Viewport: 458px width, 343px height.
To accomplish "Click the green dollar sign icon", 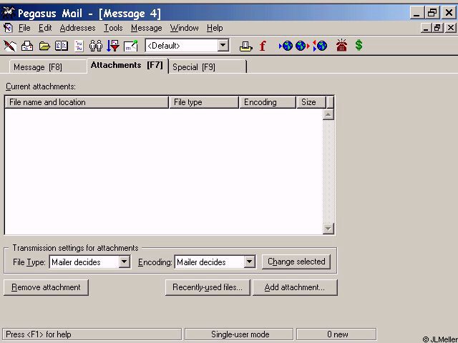I will (x=359, y=45).
